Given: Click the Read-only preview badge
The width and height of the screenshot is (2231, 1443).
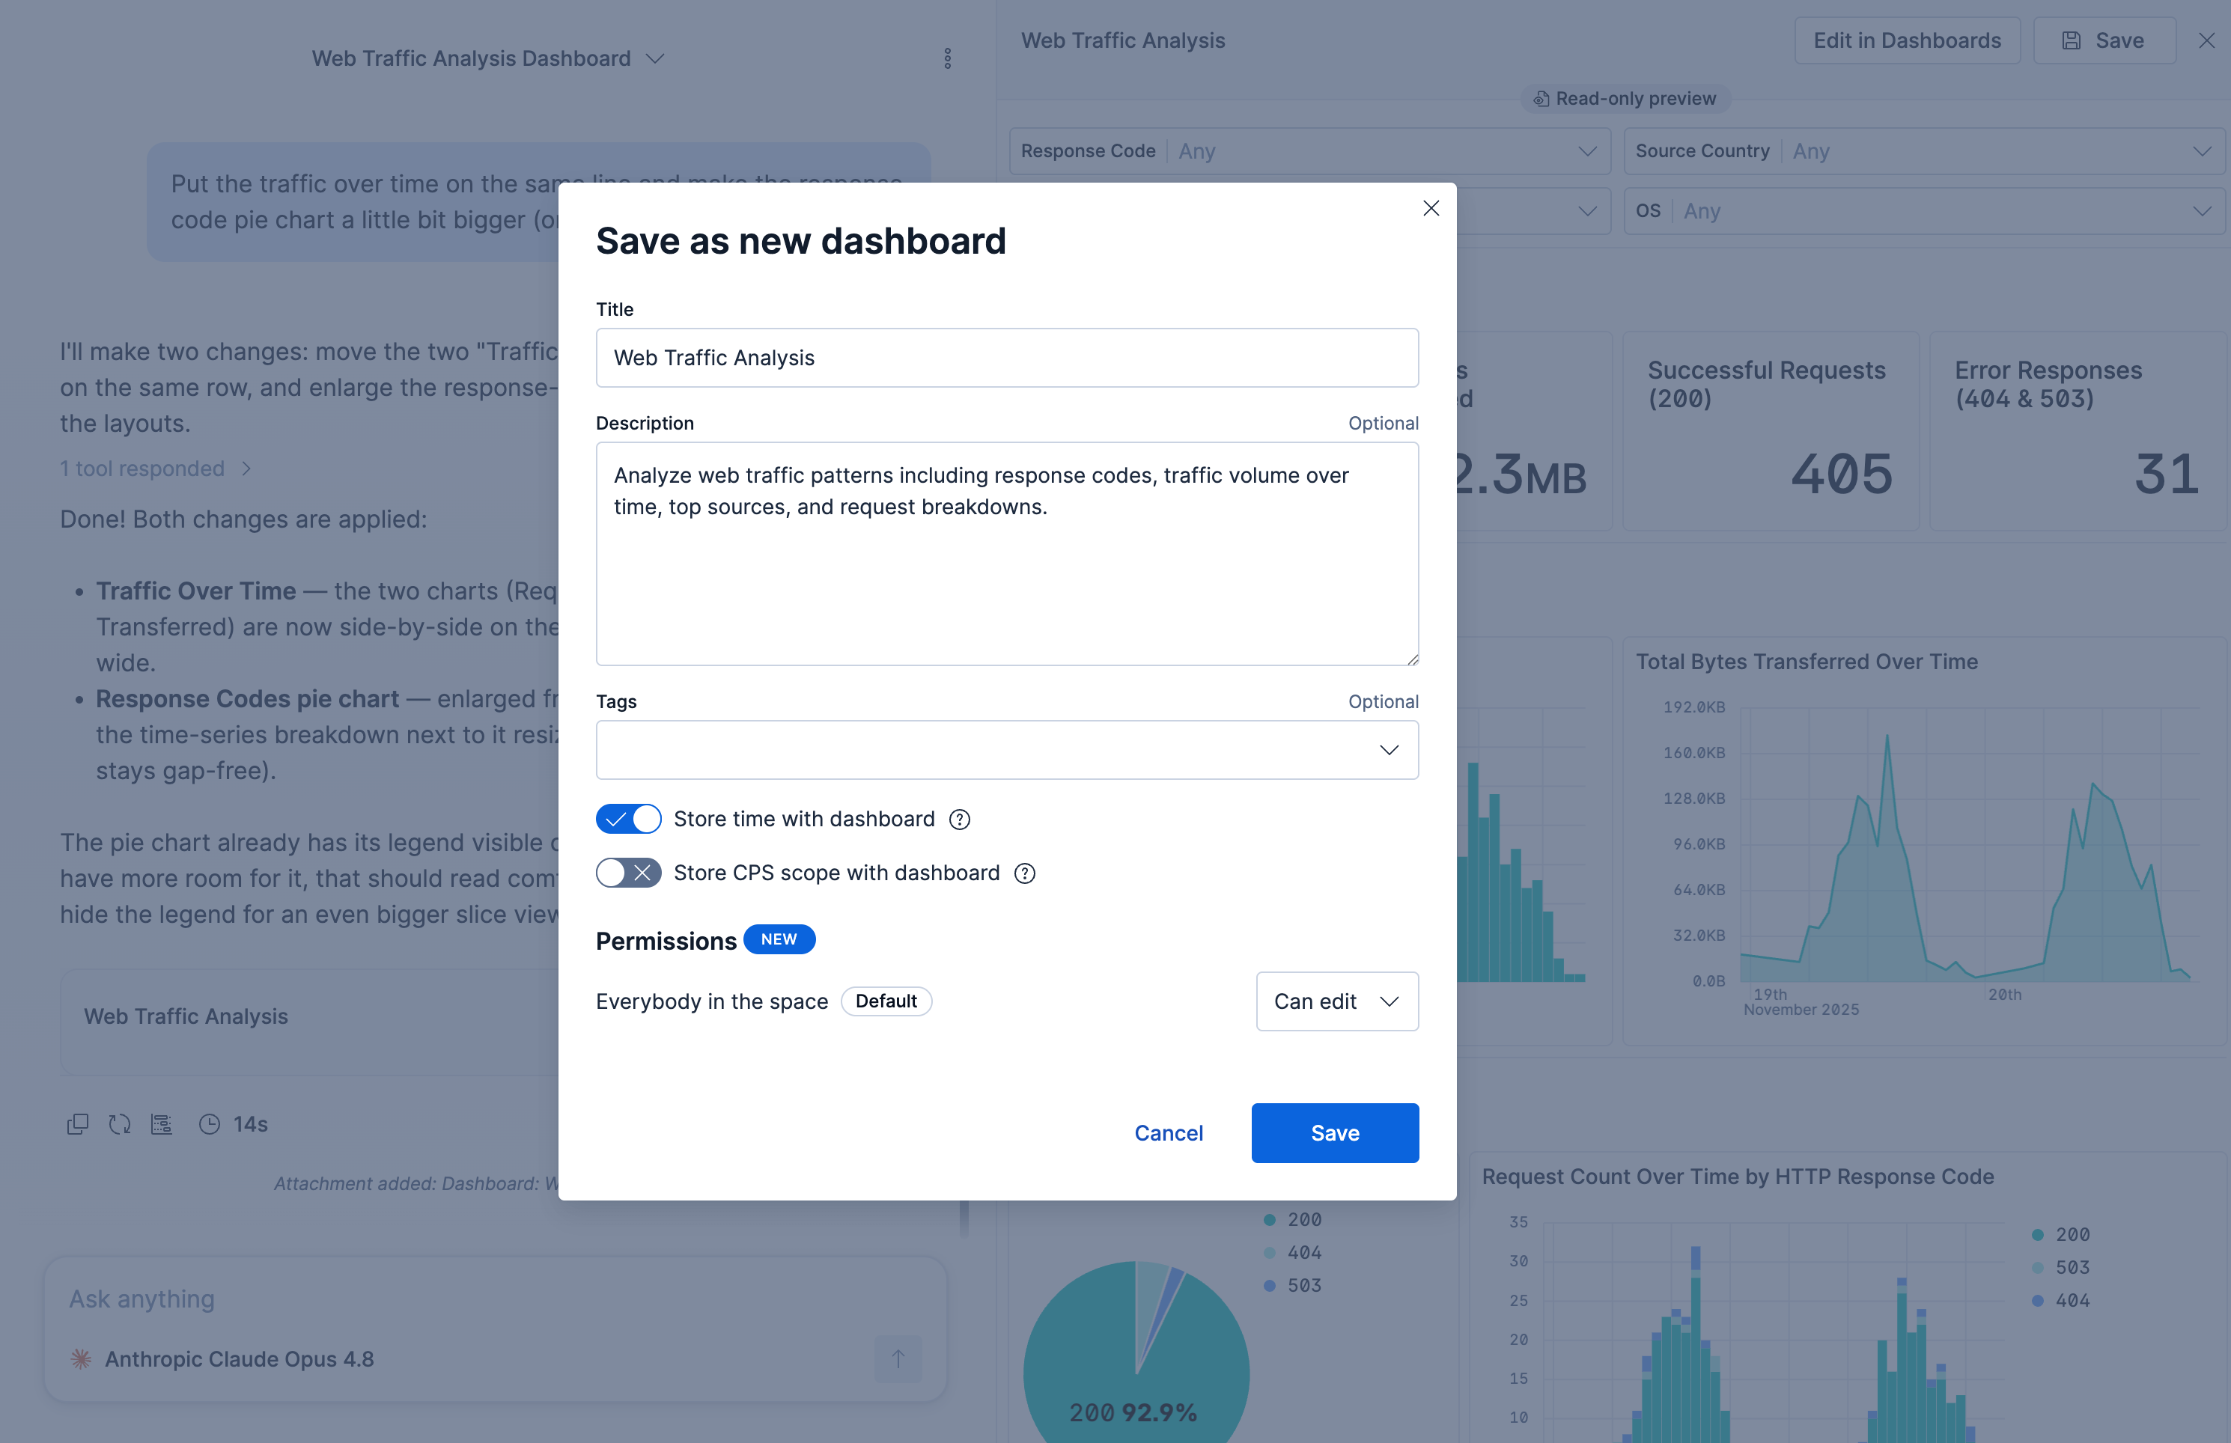Looking at the screenshot, I should 1625,98.
